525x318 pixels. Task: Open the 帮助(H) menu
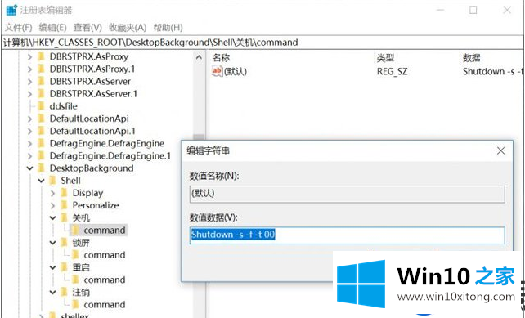pyautogui.click(x=168, y=28)
